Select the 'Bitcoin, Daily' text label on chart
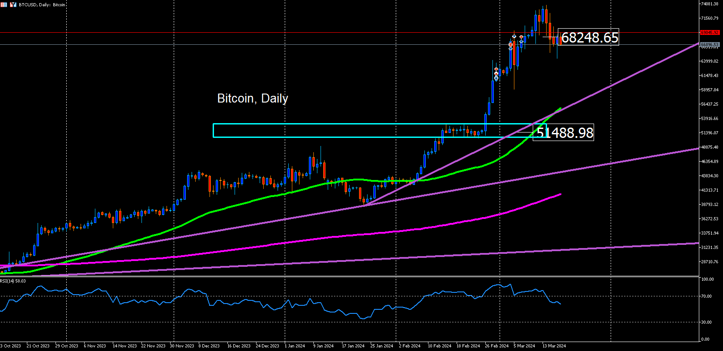The height and width of the screenshot is (351, 723). [x=252, y=98]
